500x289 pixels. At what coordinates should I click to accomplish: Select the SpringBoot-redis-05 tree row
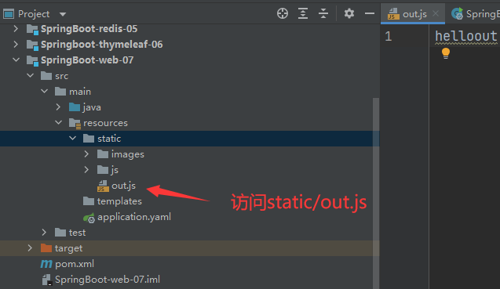click(190, 29)
